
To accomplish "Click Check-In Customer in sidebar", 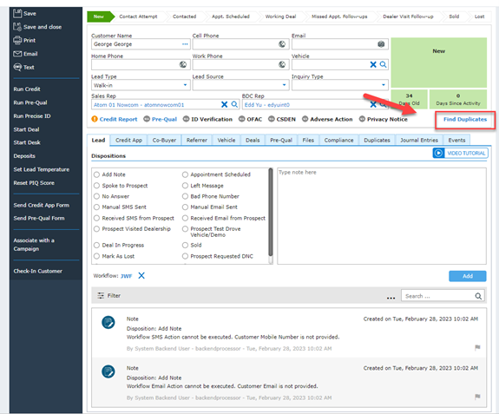I will click(38, 271).
